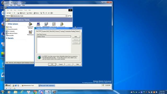Image resolution: width=167 pixels, height=94 pixels.
Task: Click Internet Explorer quick launch icon in guest
Action: coord(16,85)
